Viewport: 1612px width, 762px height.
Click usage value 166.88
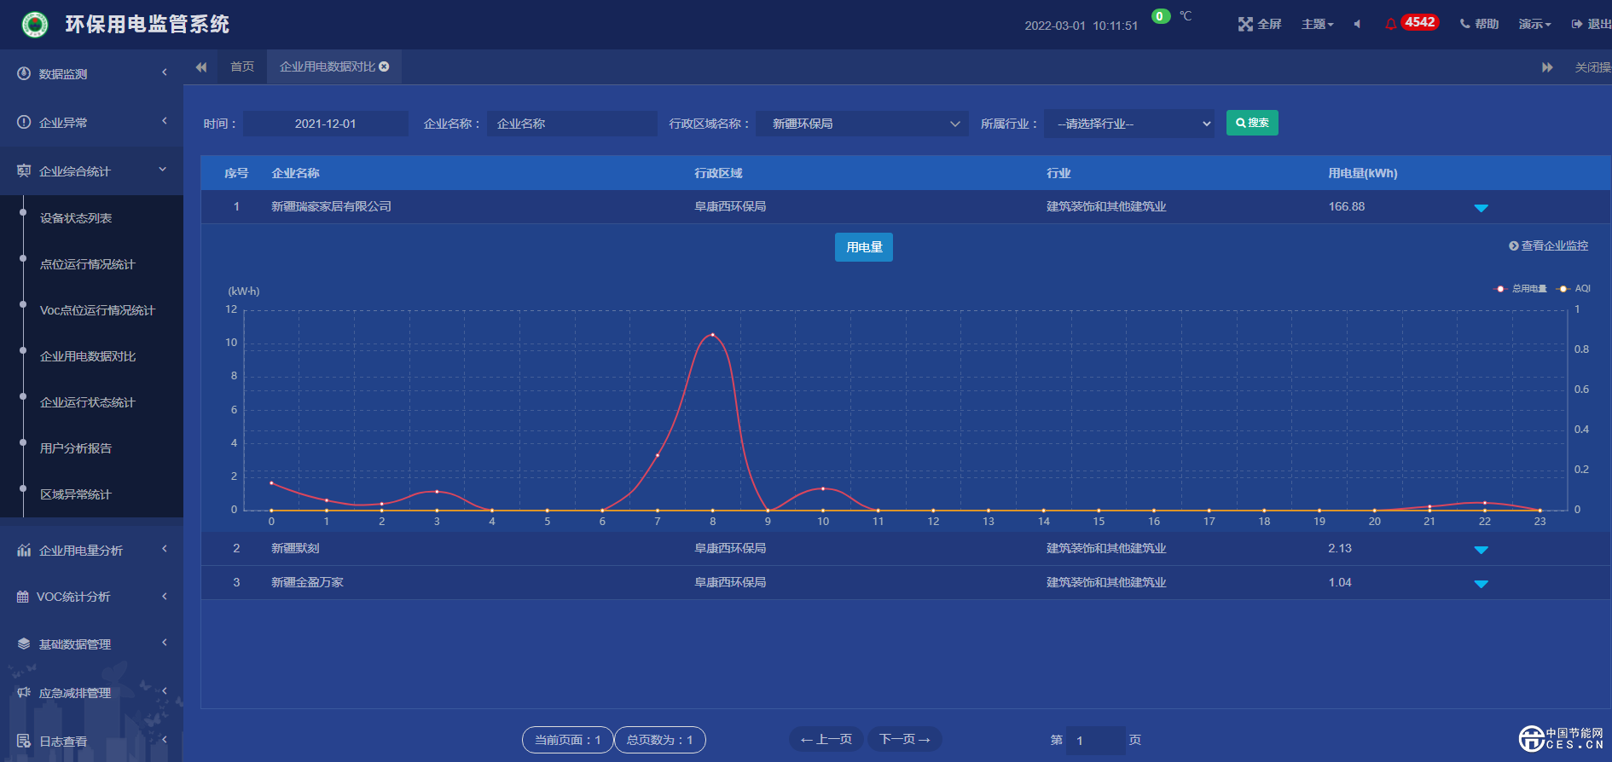[x=1347, y=206]
